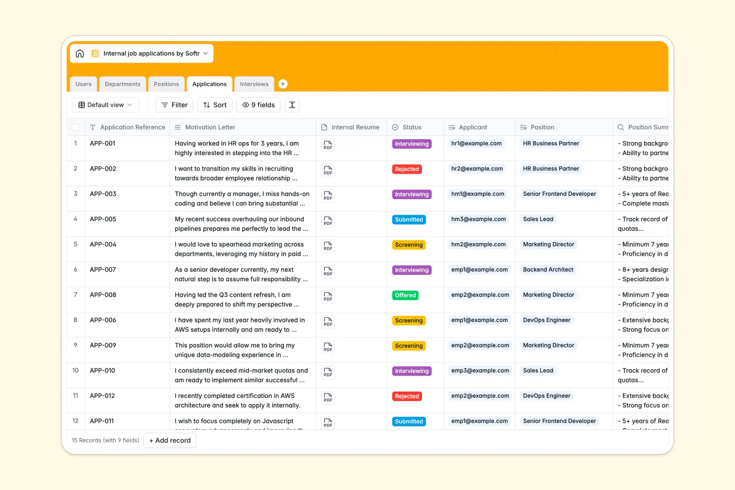
Task: Select the database icon beside the base title
Action: click(95, 53)
